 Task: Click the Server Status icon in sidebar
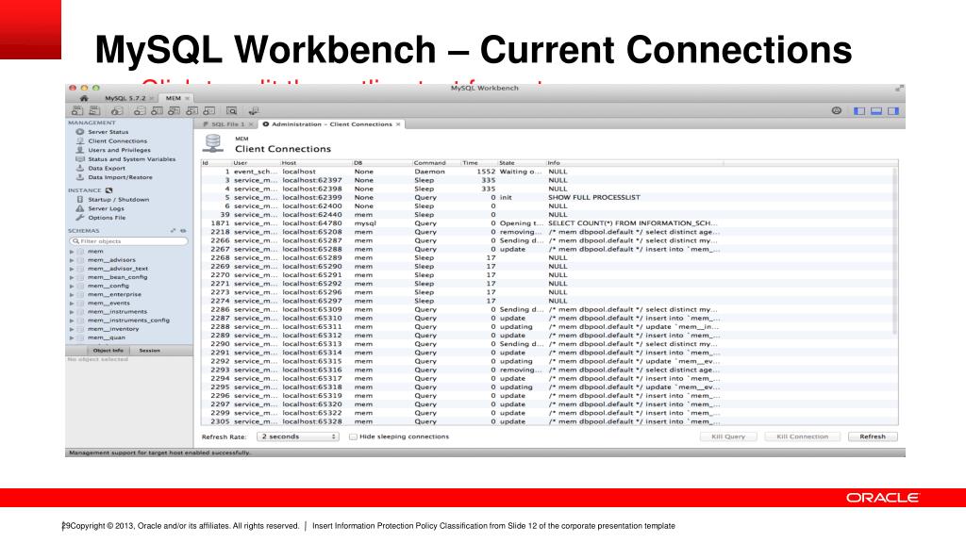tap(79, 132)
